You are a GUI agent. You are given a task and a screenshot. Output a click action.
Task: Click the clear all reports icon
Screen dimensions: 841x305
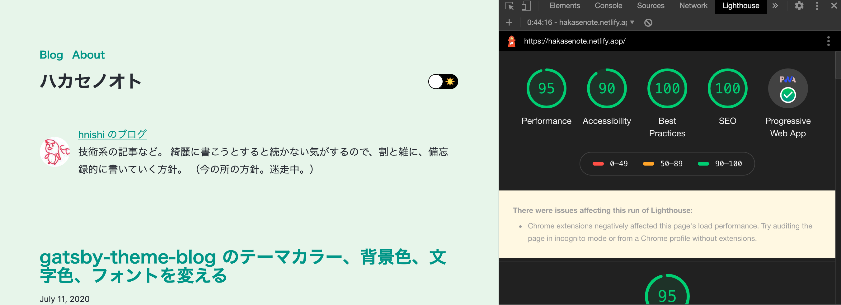click(648, 22)
